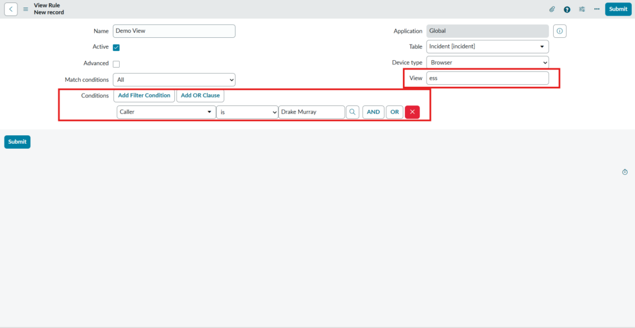The width and height of the screenshot is (635, 328).
Task: Click the Match conditions label
Action: 87,80
